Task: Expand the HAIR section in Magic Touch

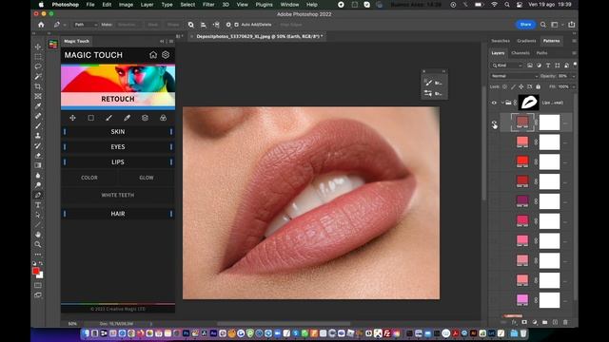Action: pyautogui.click(x=118, y=214)
